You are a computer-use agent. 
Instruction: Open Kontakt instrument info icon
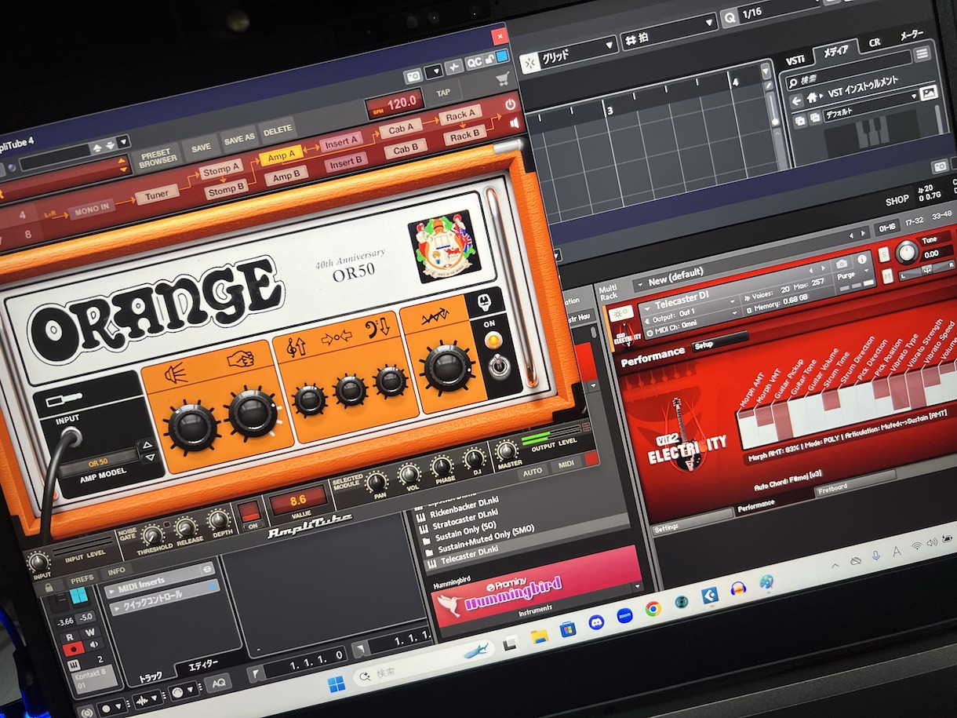pyautogui.click(x=862, y=260)
